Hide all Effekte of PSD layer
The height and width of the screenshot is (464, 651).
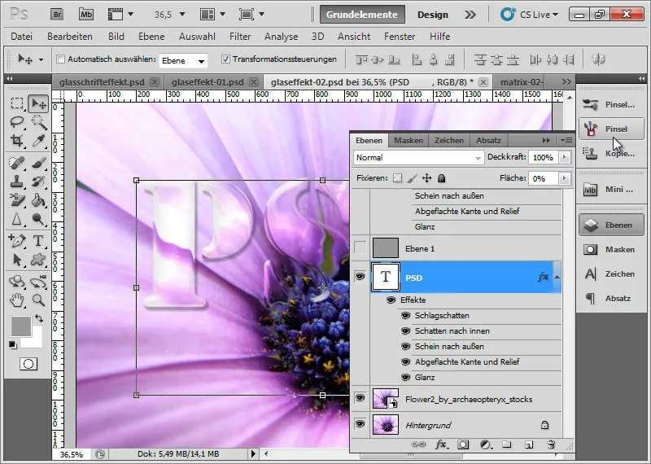point(391,300)
